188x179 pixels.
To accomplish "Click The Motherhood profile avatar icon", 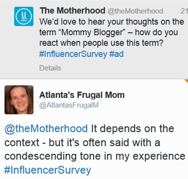I will (x=23, y=16).
